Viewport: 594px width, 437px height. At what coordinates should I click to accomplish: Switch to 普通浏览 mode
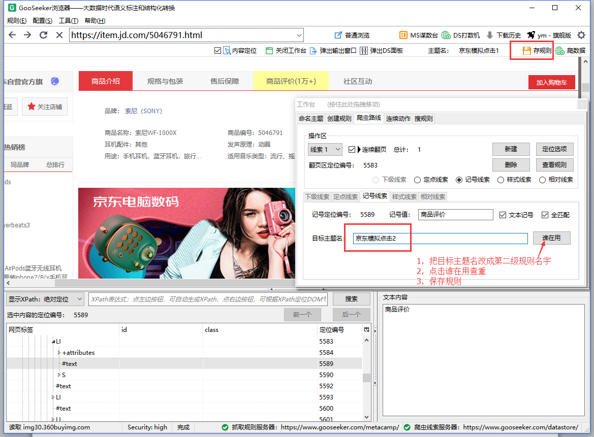tap(352, 35)
